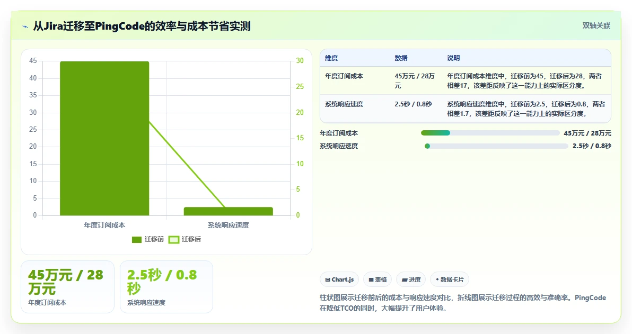Click the page title about Jira to PingCode
This screenshot has height=334, width=632.
pos(142,26)
